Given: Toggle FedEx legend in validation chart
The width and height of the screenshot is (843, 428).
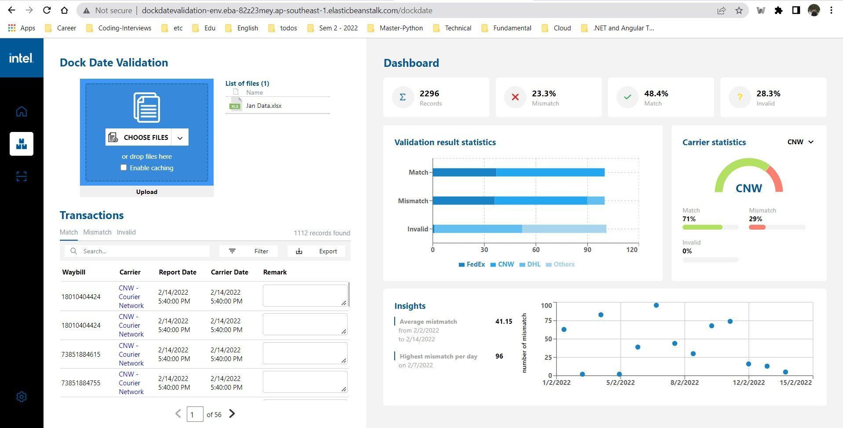Looking at the screenshot, I should point(472,264).
